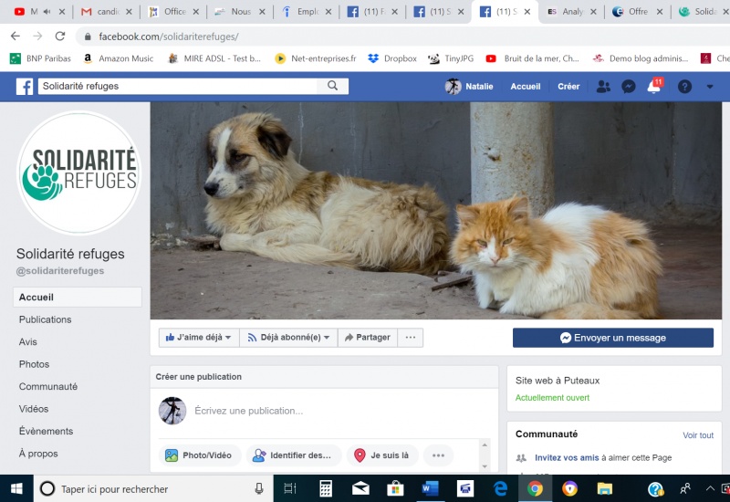Expand more page actions ellipsis button
The image size is (730, 502).
(x=411, y=338)
